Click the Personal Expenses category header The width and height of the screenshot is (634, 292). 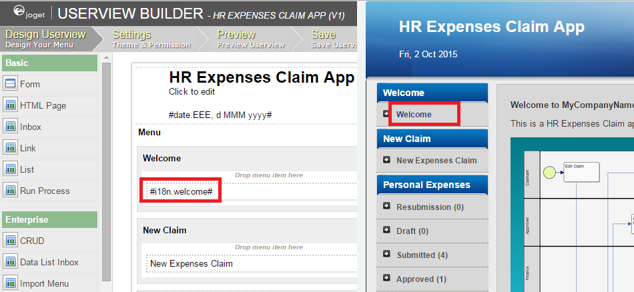432,185
